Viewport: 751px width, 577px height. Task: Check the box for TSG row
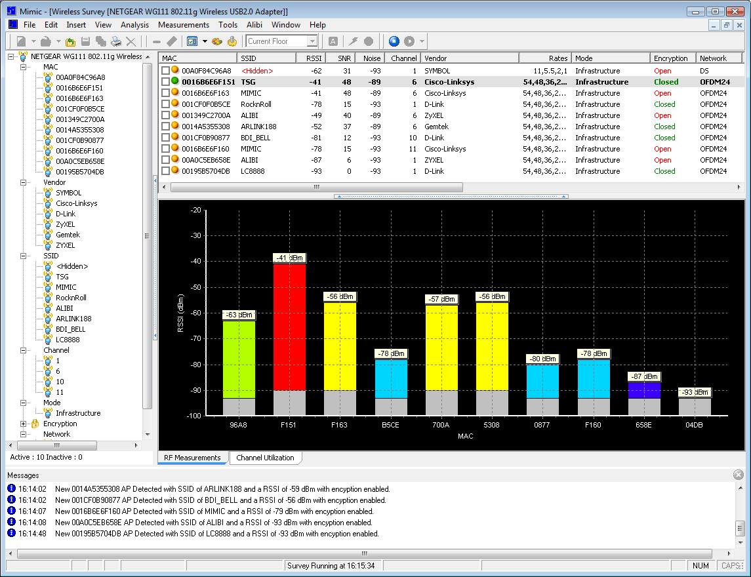tap(165, 82)
